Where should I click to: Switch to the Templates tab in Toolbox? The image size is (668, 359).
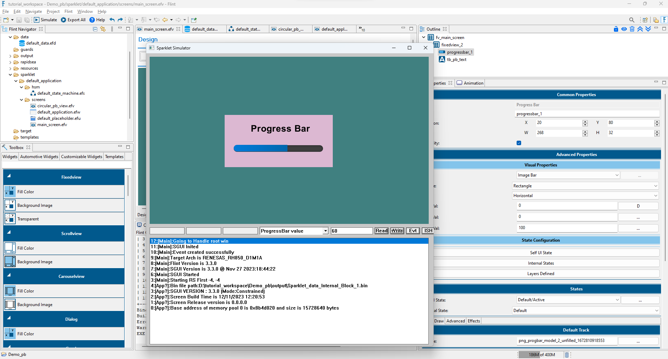(114, 156)
